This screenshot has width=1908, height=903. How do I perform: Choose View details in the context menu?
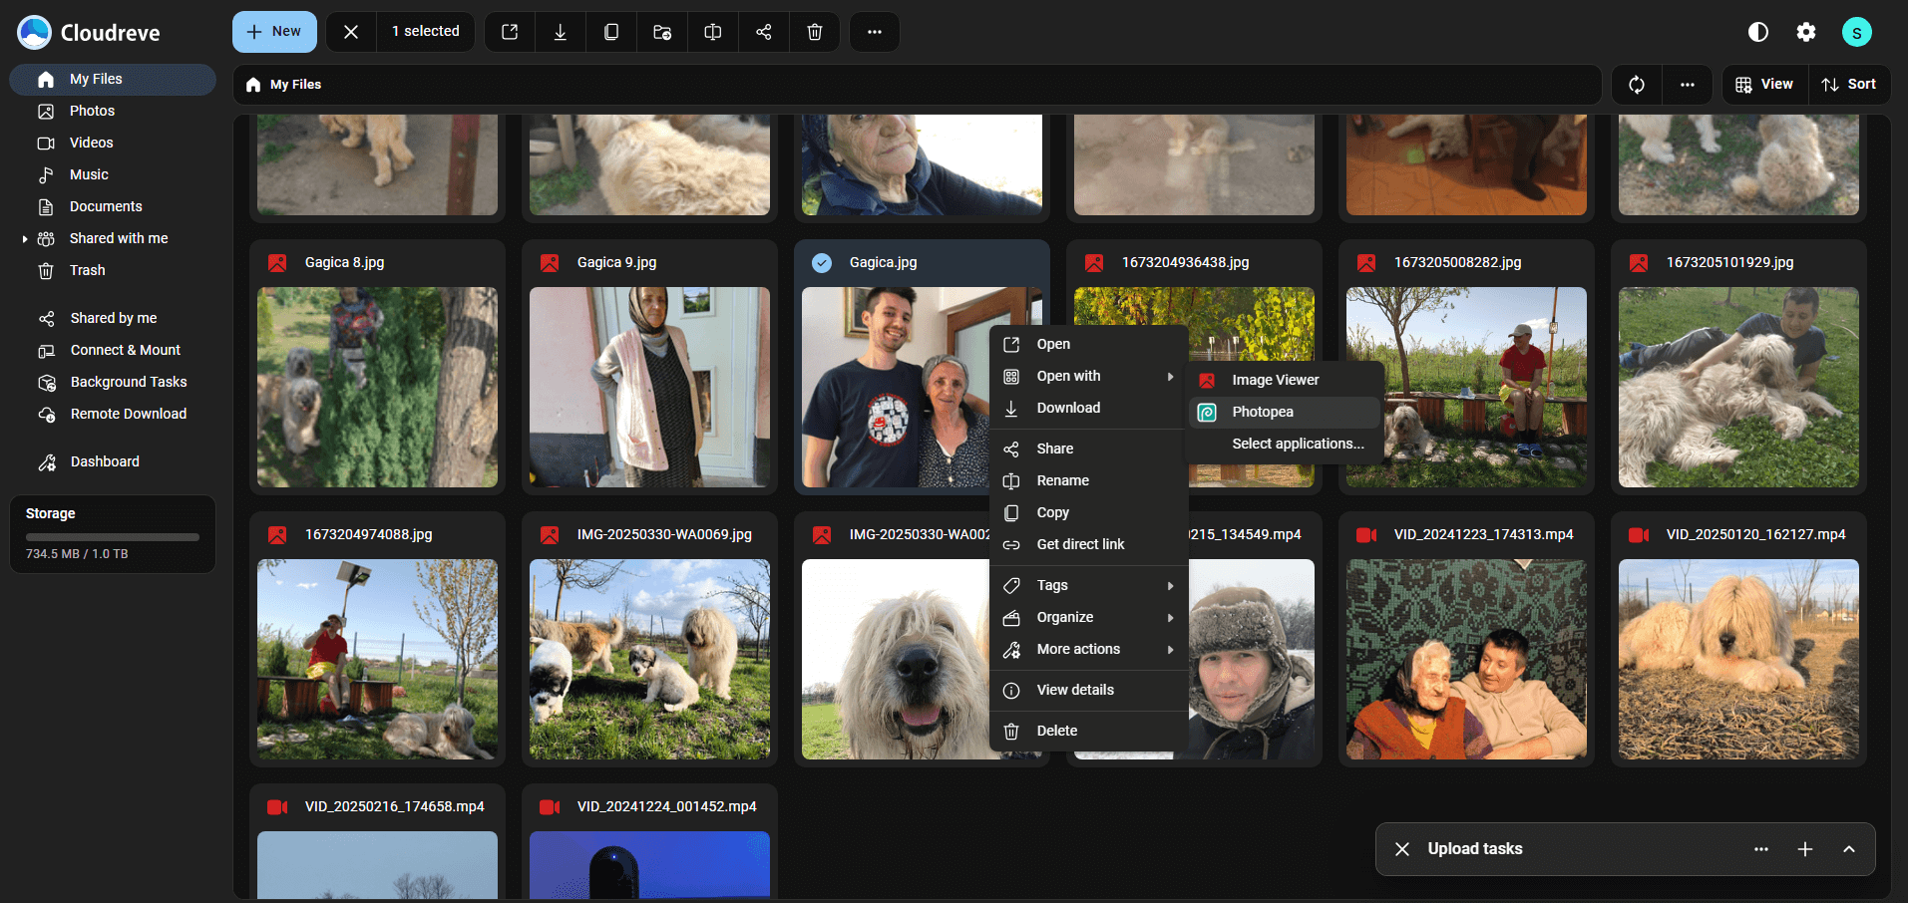[x=1088, y=690]
